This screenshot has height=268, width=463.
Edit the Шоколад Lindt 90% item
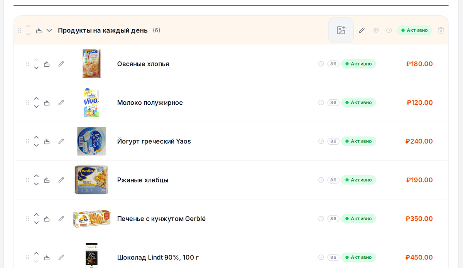(61, 257)
